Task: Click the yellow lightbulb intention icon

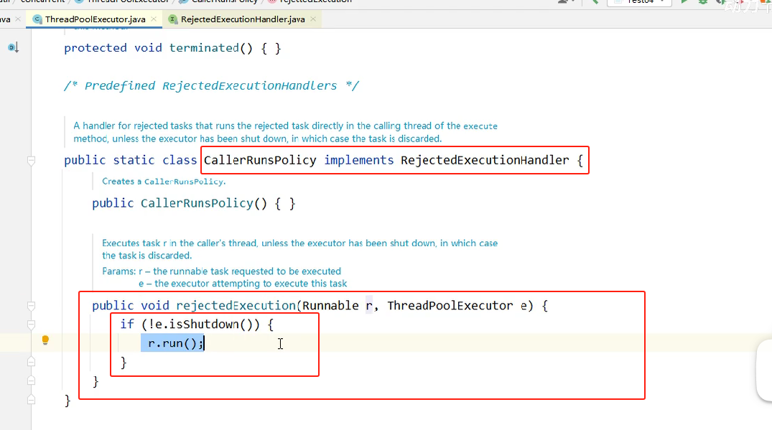Action: click(45, 340)
